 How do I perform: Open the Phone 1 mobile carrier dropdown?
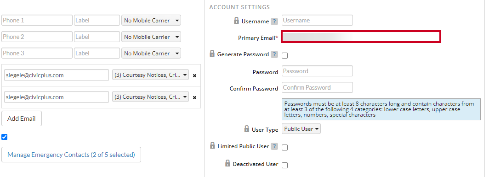pos(151,21)
